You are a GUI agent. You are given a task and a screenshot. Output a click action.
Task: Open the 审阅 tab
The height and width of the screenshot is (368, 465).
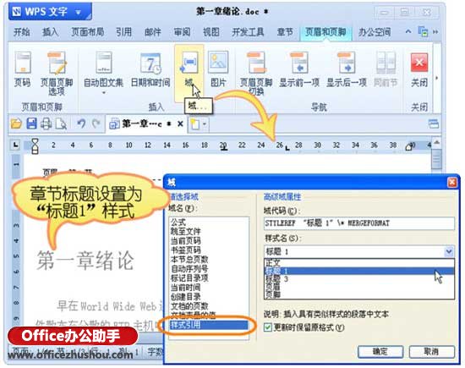(x=182, y=32)
